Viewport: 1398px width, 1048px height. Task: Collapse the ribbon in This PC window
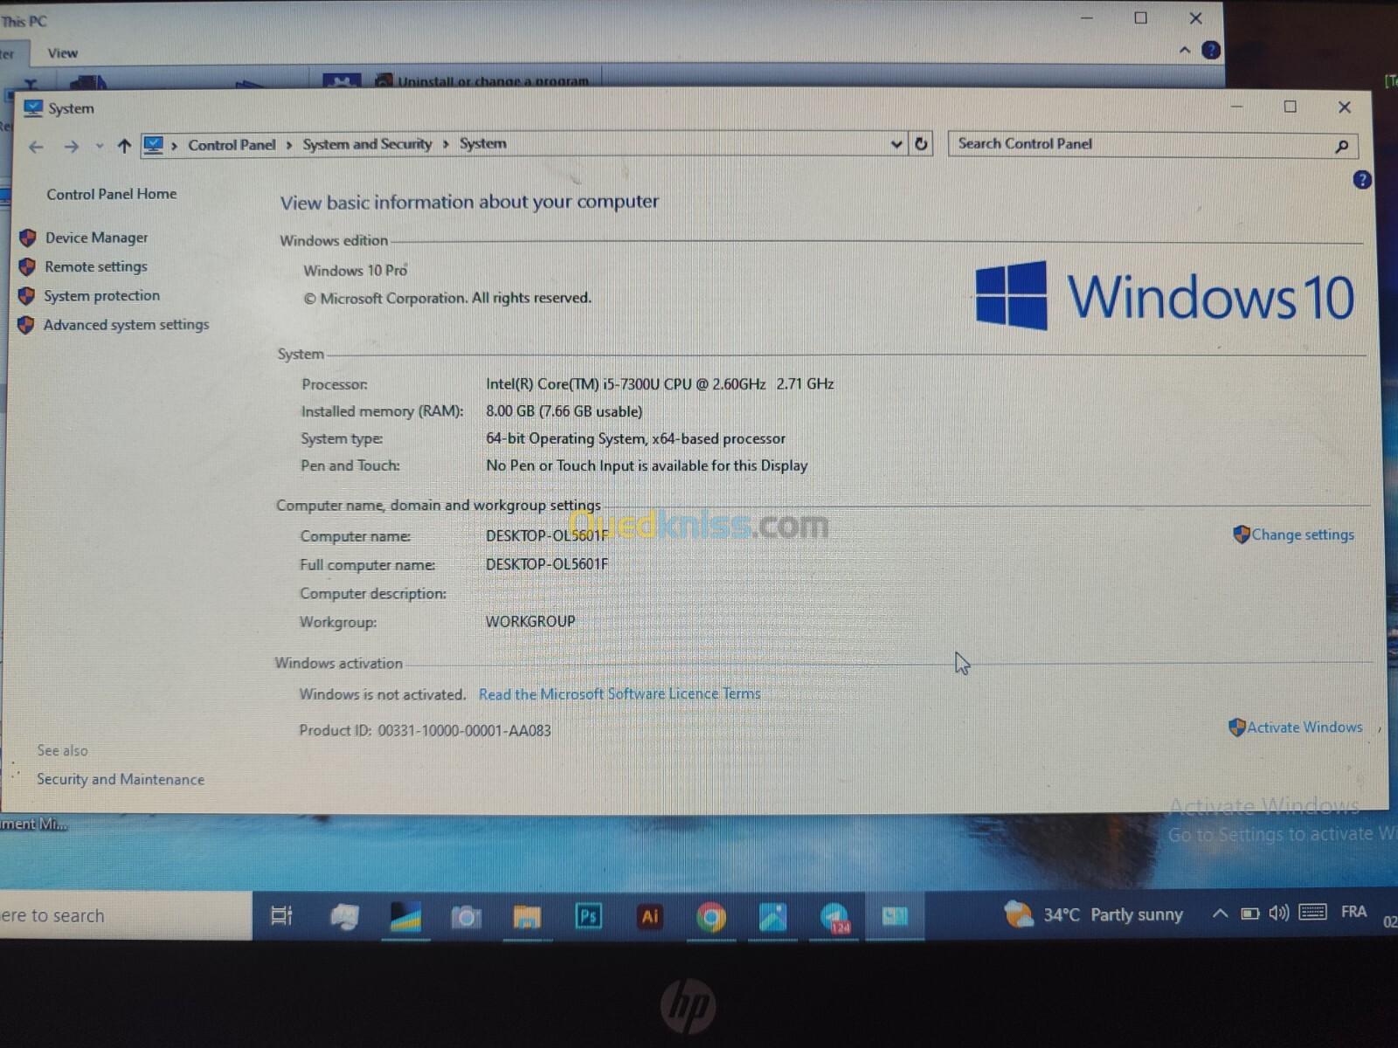[x=1185, y=51]
